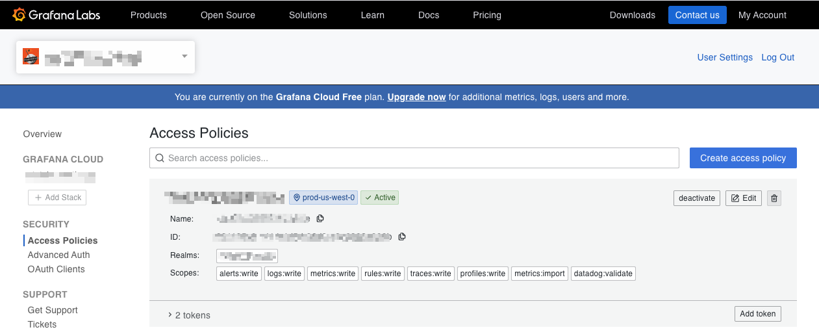Click the Contact us button
Screen dimensions: 819x334
click(x=698, y=15)
